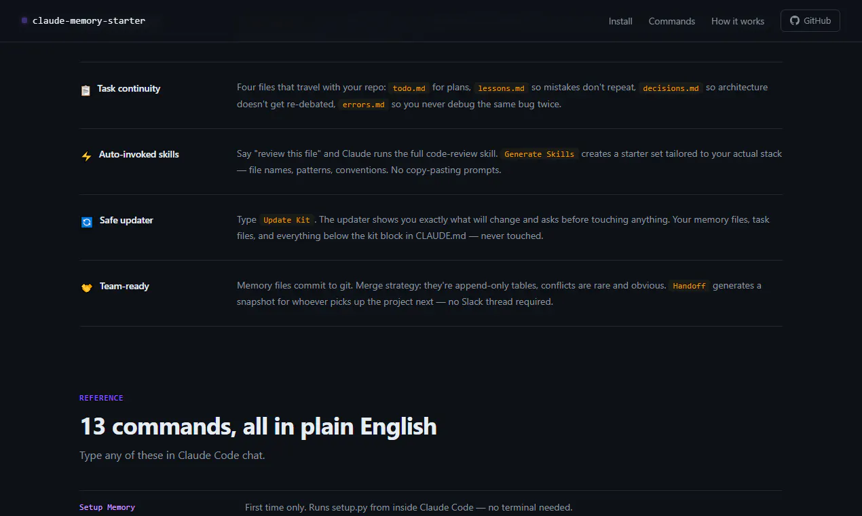The height and width of the screenshot is (516, 862).
Task: Click the lightning icon beside Auto-invoked skills
Action: pyautogui.click(x=86, y=156)
